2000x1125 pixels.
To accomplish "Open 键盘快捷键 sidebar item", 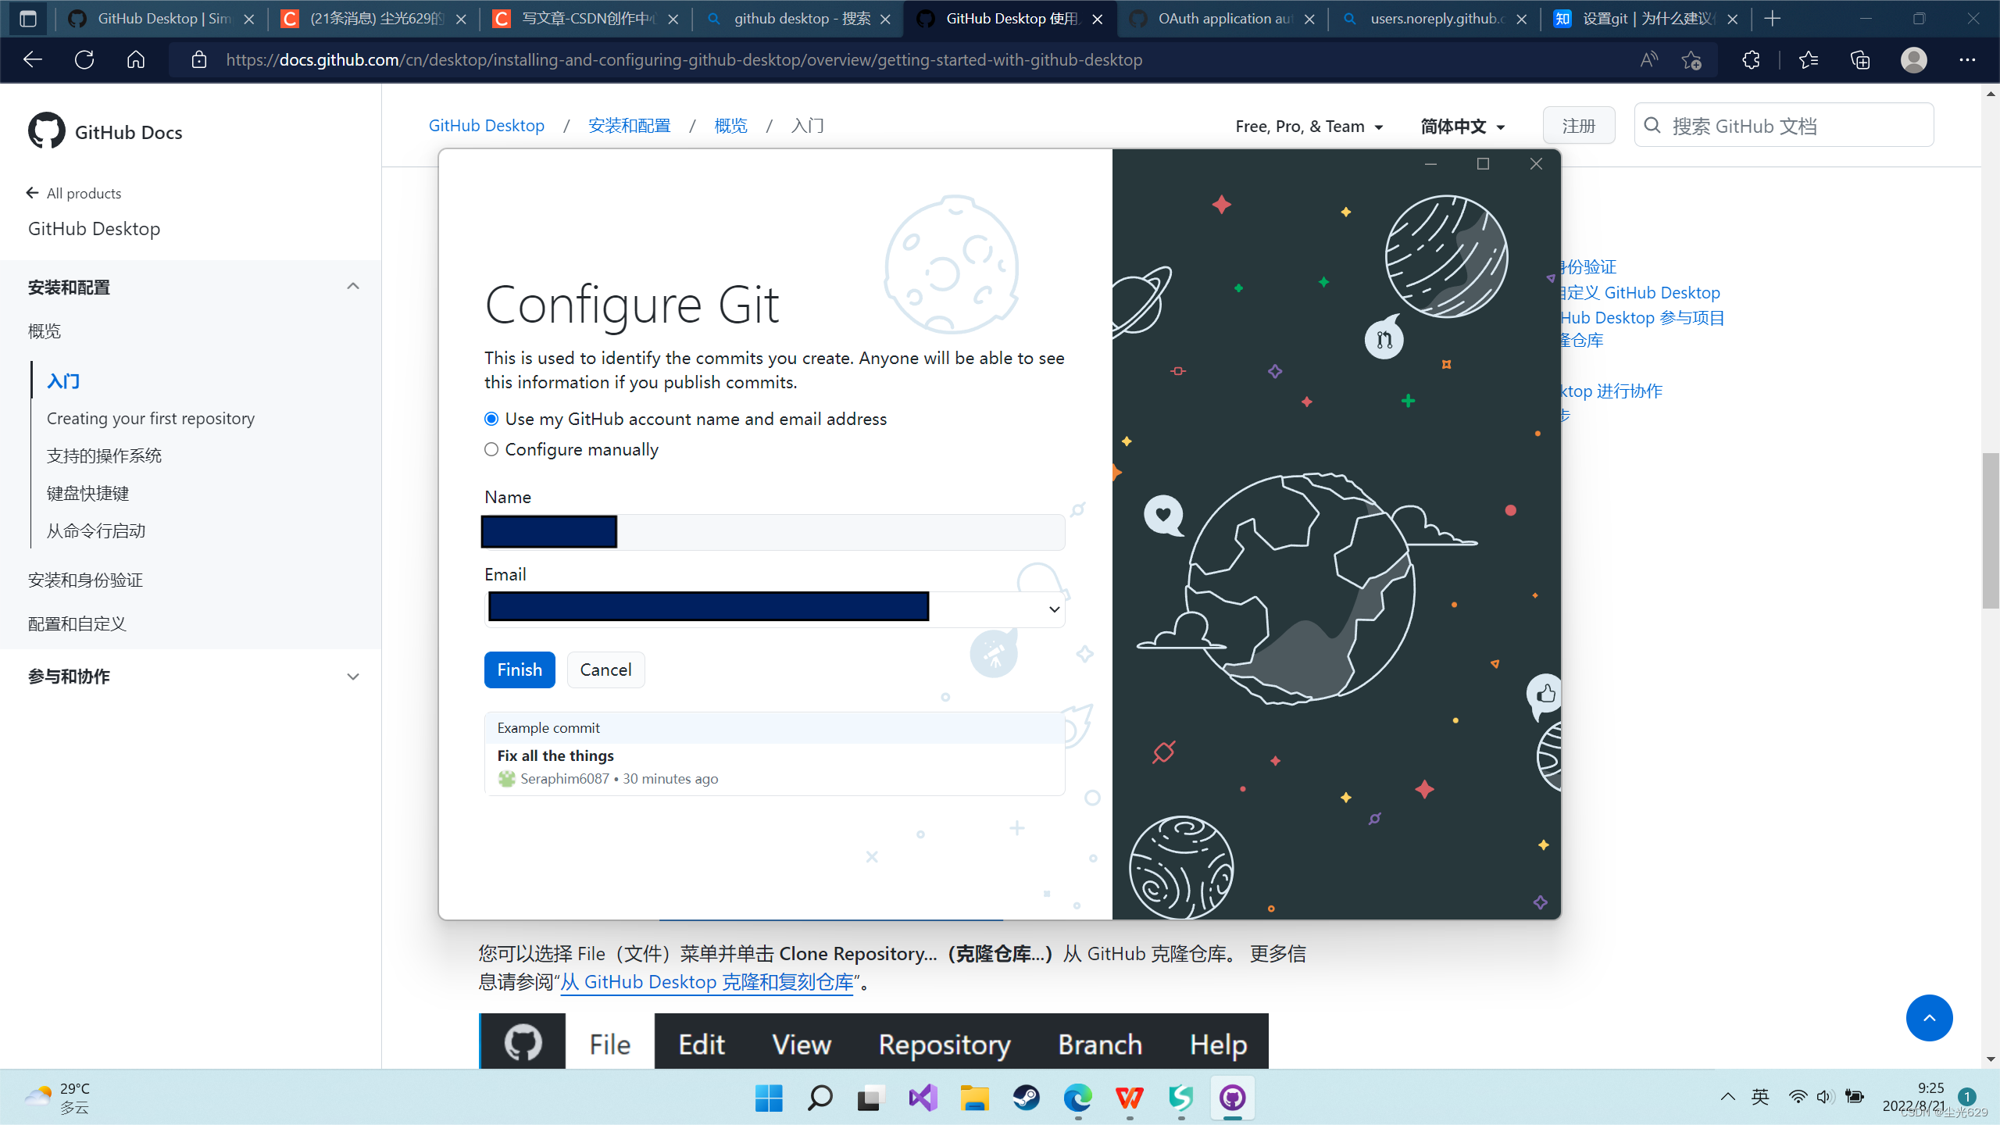I will click(x=87, y=494).
